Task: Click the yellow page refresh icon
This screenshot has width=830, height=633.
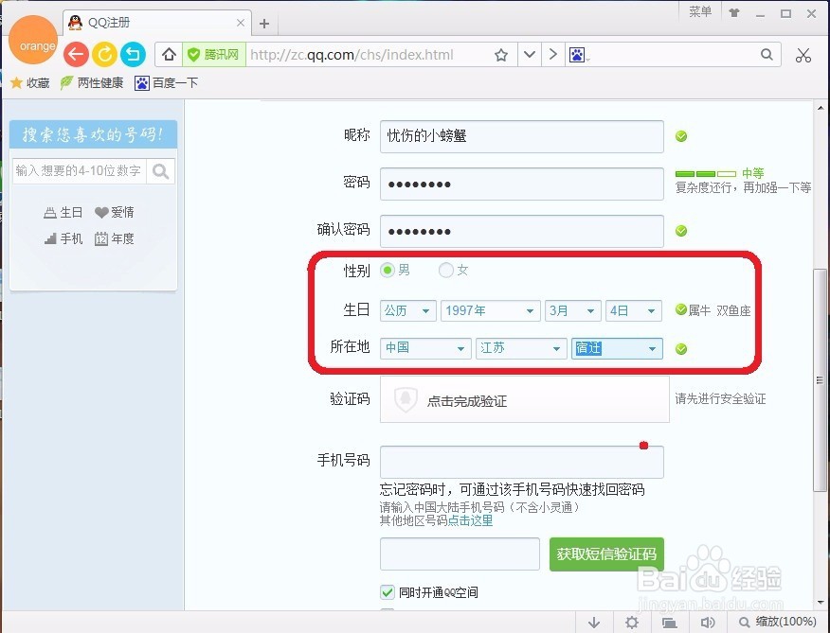Action: coord(104,54)
